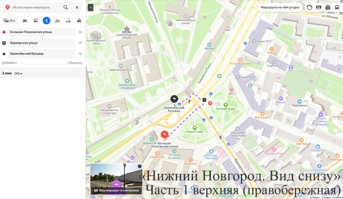Select the walking route mode icon

click(x=46, y=21)
